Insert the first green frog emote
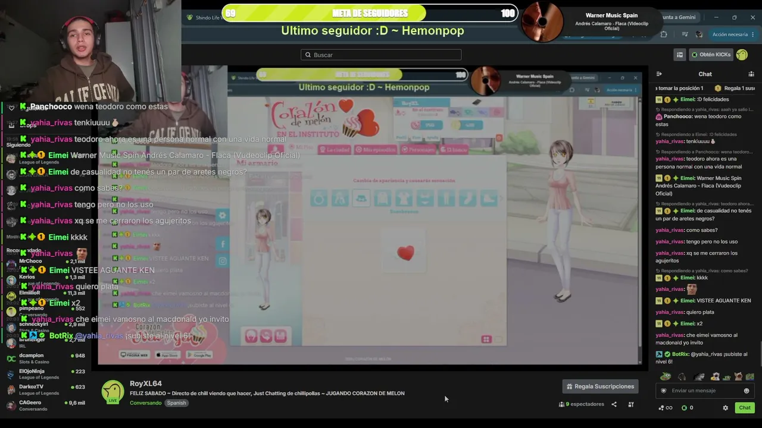 [666, 376]
